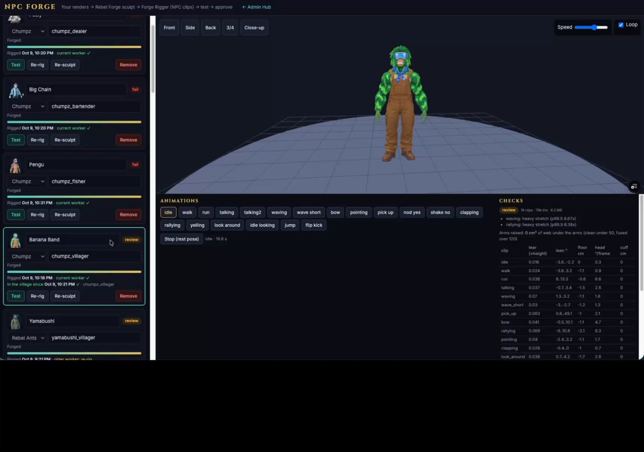
Task: Play the flip kick animation
Action: [314, 225]
